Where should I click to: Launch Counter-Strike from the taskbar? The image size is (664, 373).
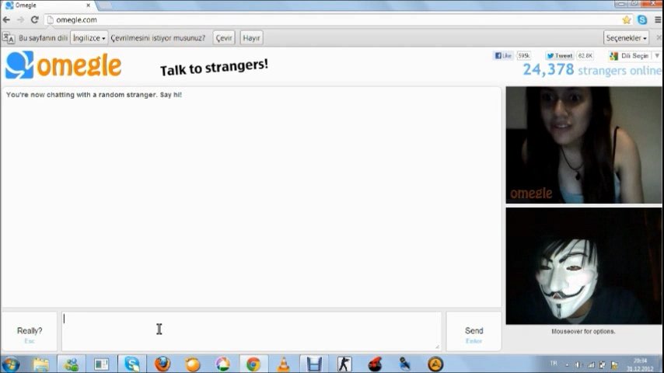pos(344,364)
